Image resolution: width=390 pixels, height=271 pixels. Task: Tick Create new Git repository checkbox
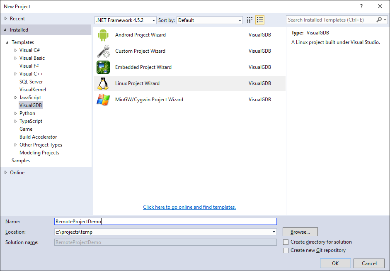point(286,250)
